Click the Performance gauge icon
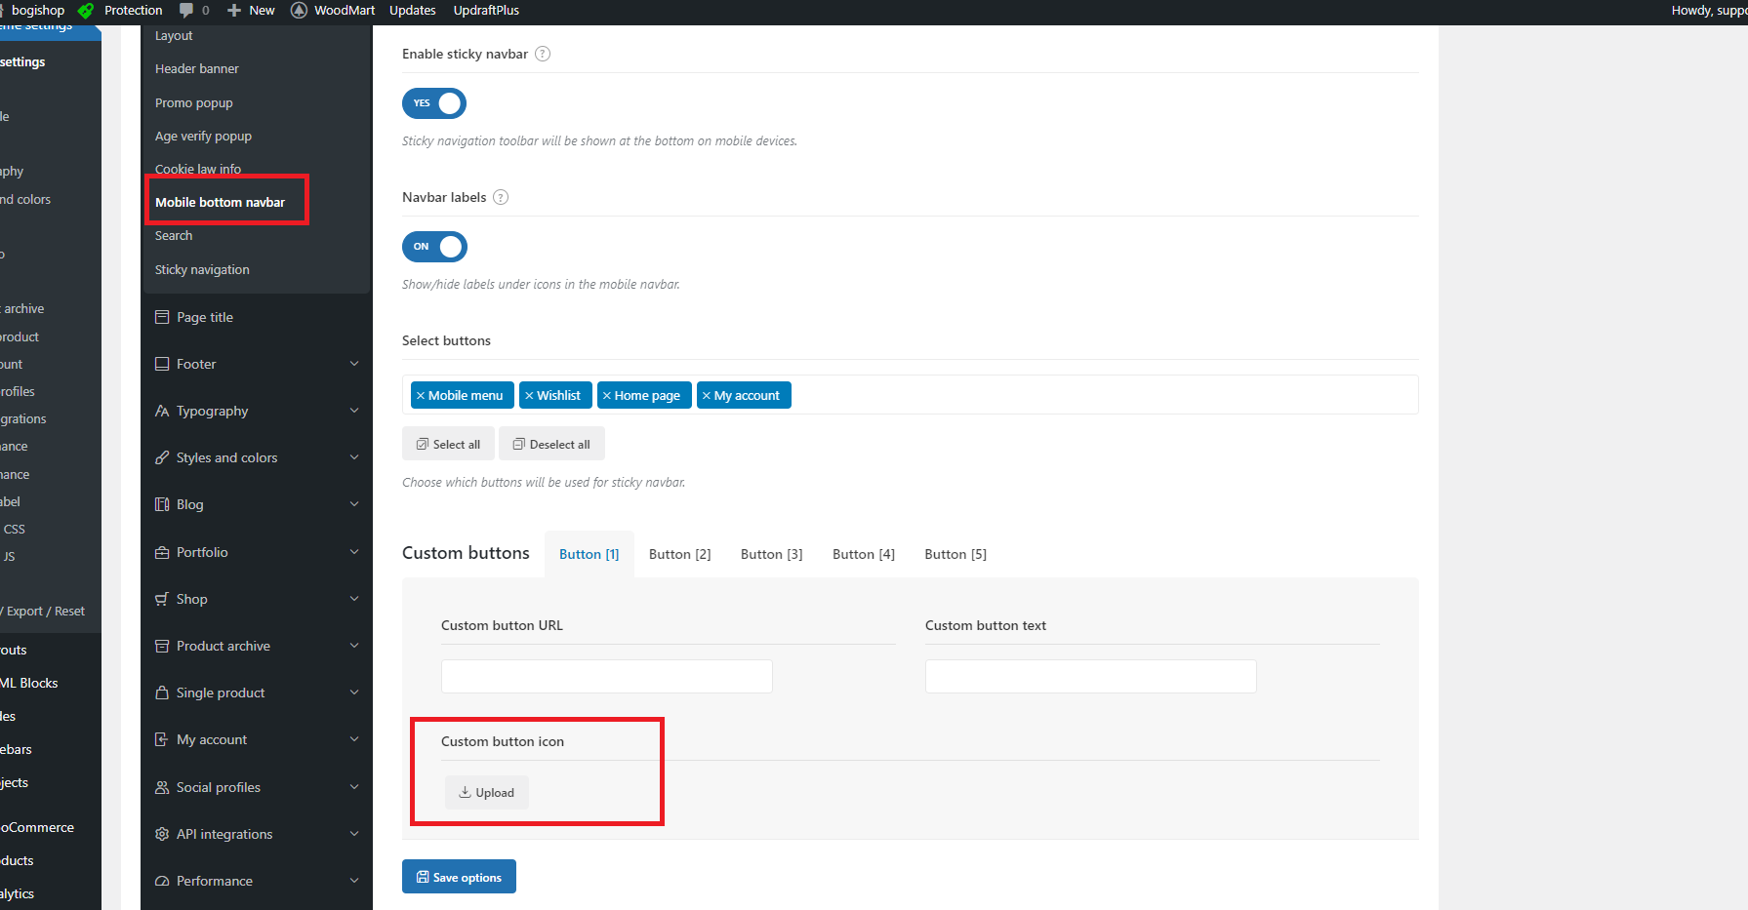This screenshot has height=910, width=1748. tap(162, 881)
